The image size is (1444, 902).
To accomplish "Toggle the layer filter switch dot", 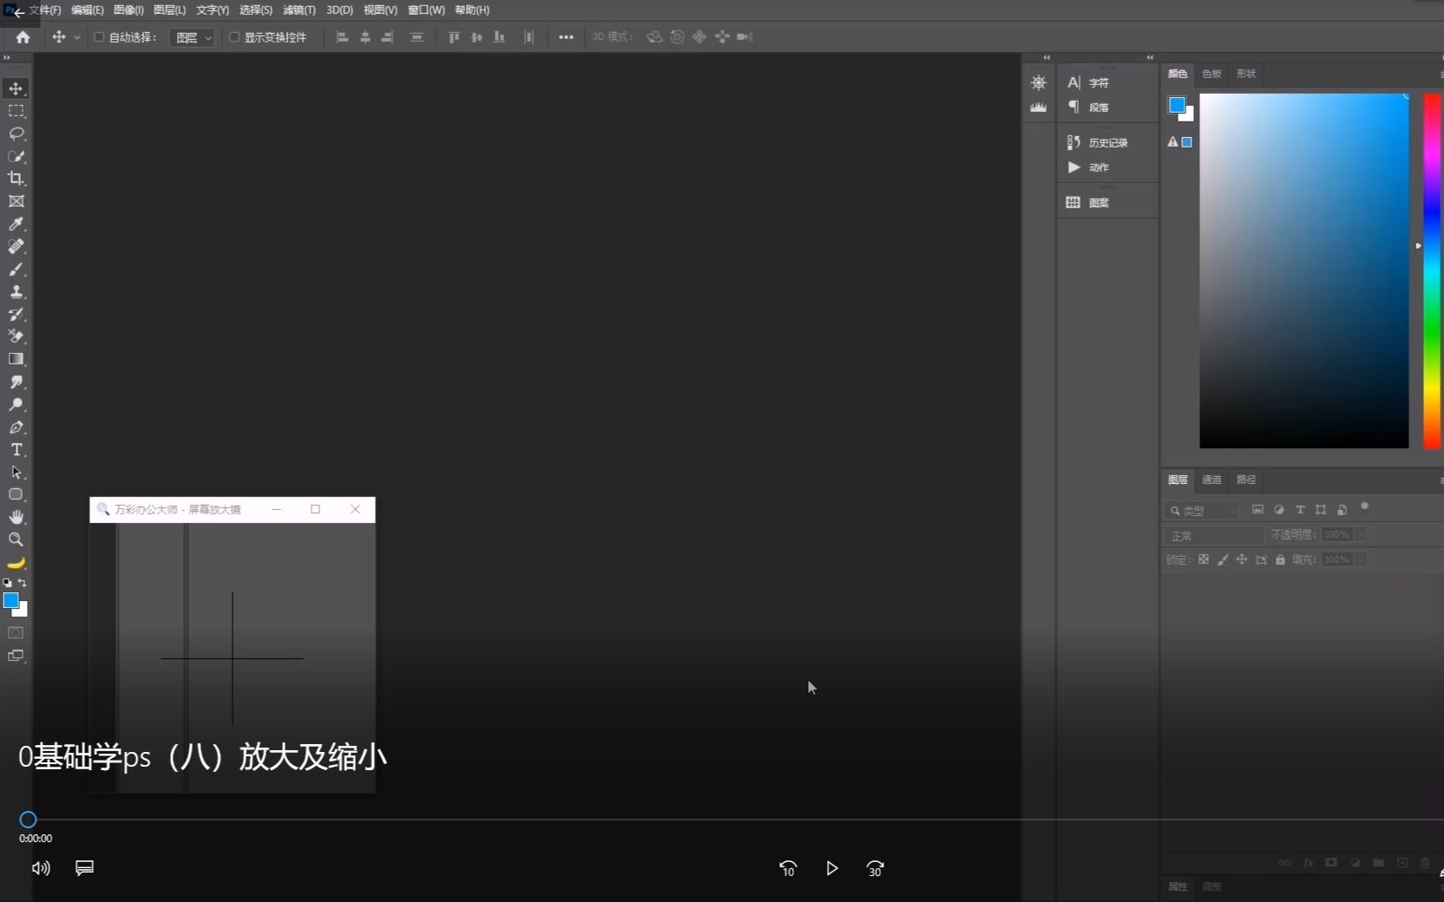I will click(x=1364, y=507).
